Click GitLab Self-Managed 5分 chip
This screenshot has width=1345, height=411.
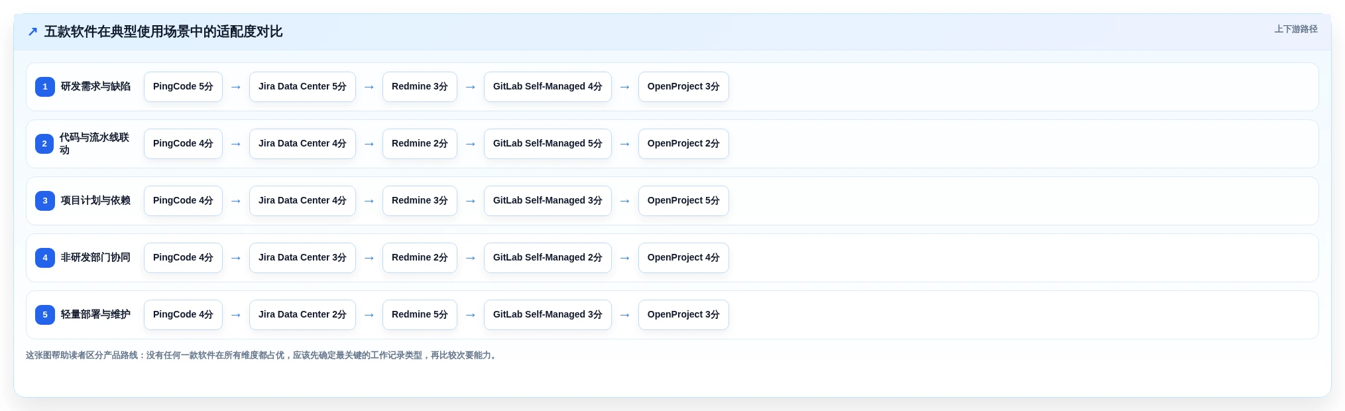548,144
